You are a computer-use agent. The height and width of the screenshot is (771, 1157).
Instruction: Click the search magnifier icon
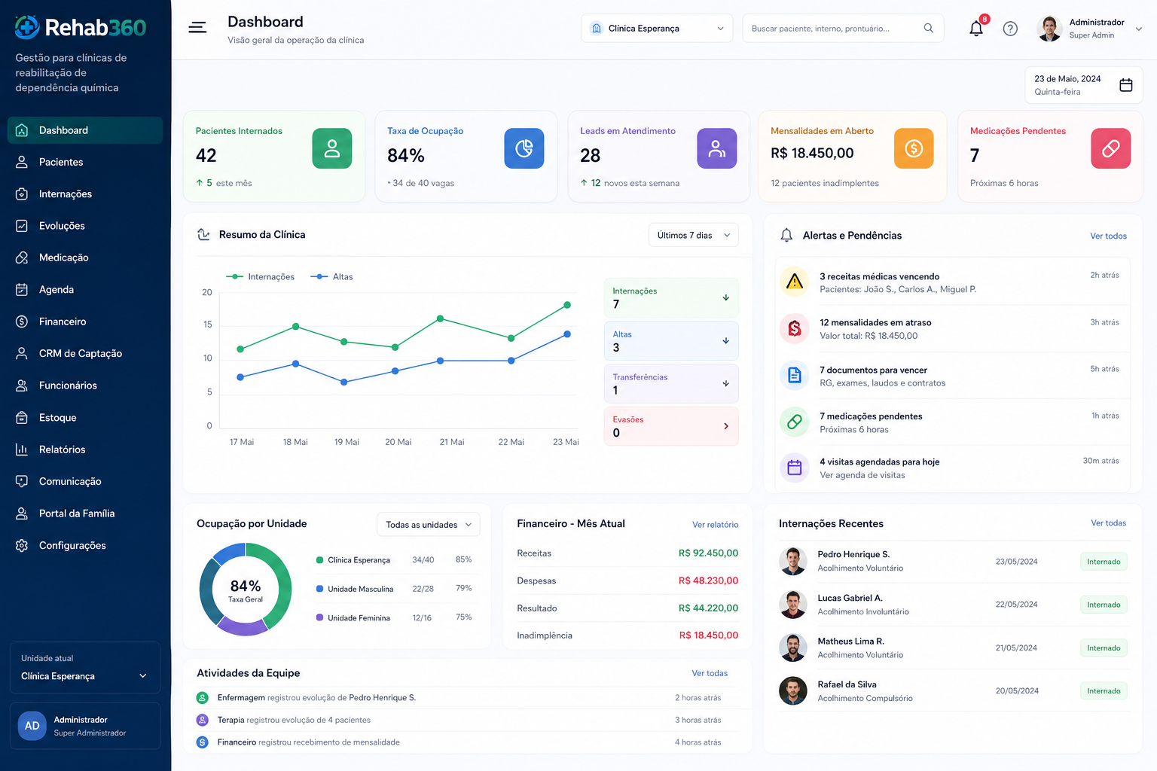929,28
